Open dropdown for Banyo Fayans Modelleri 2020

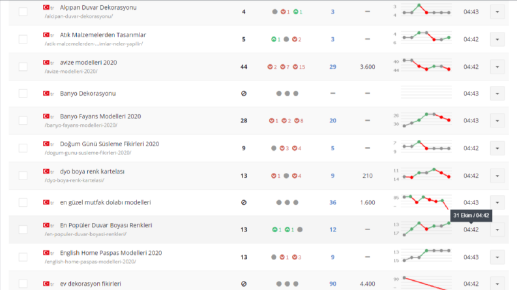pyautogui.click(x=497, y=121)
